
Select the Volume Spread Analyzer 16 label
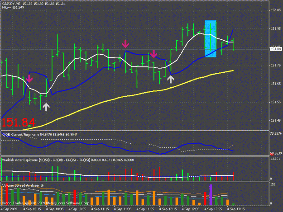pyautogui.click(x=23, y=185)
